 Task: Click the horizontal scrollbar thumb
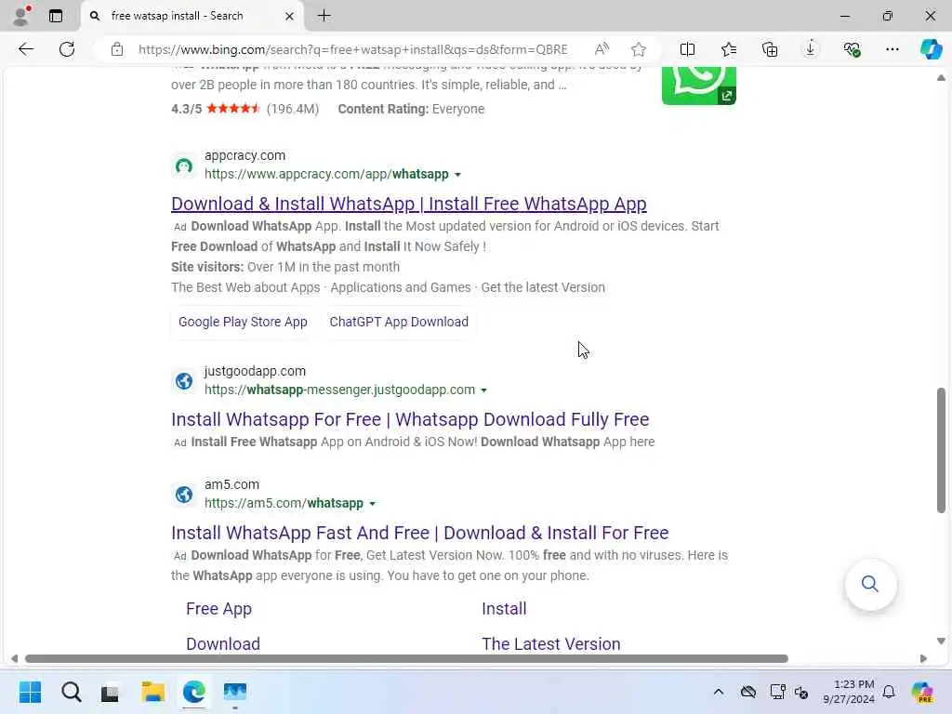(406, 659)
